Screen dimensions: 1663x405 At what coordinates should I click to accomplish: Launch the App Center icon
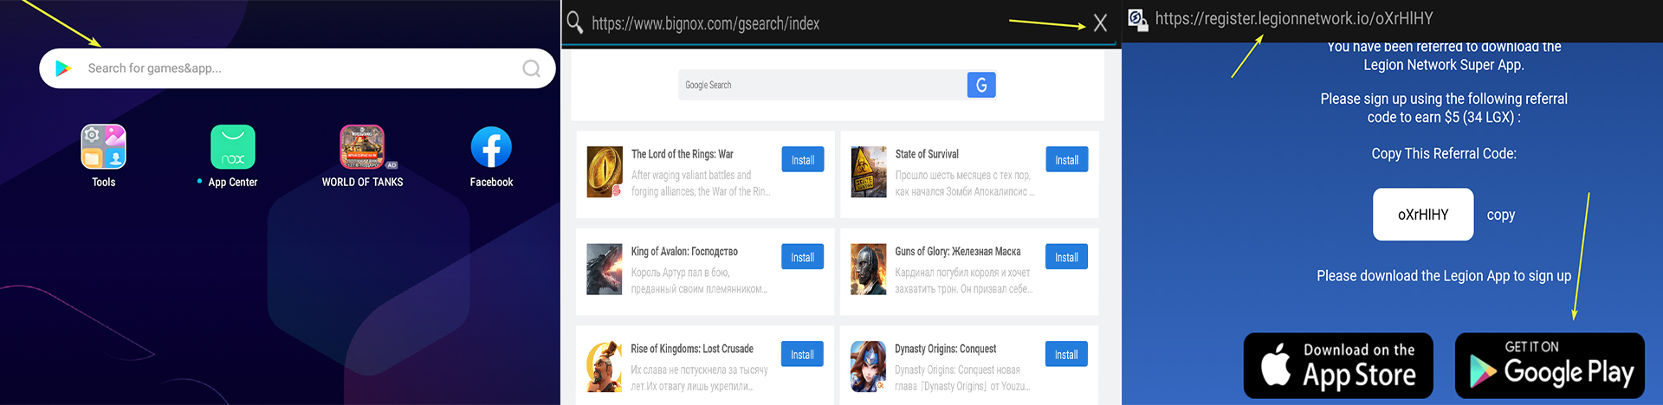pos(233,147)
